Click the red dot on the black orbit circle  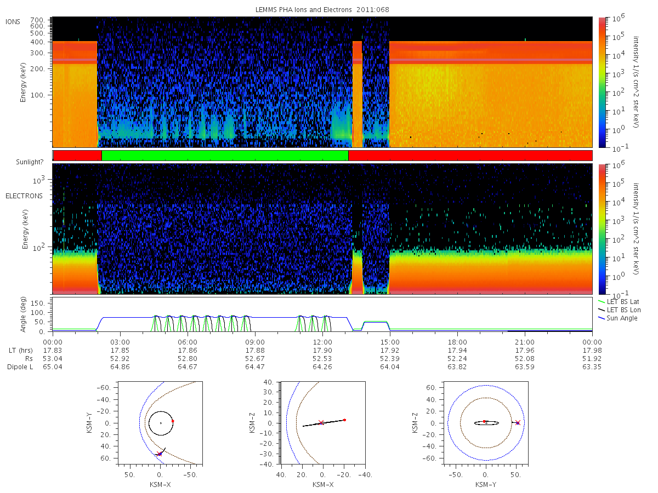(173, 421)
